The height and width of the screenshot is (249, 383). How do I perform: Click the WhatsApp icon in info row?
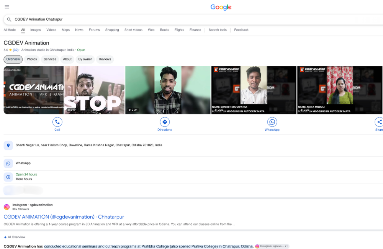8,164
